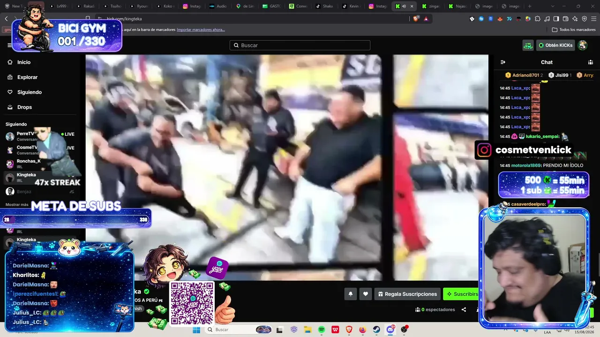Switch to the Lv999 browser tab
Image resolution: width=600 pixels, height=337 pixels.
[58, 7]
